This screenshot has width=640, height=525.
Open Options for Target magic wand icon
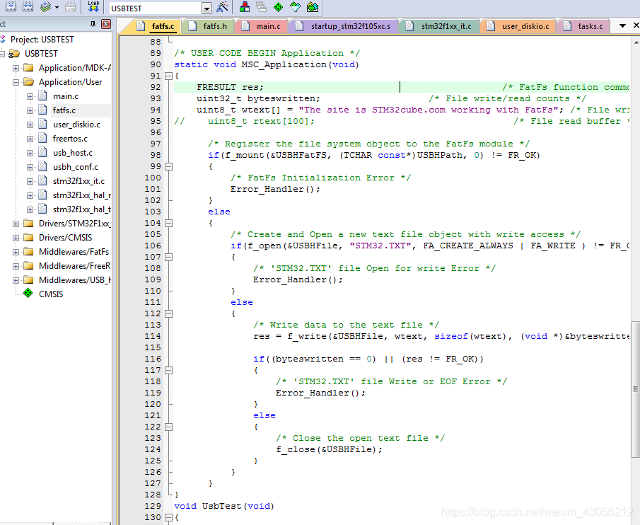tap(223, 6)
